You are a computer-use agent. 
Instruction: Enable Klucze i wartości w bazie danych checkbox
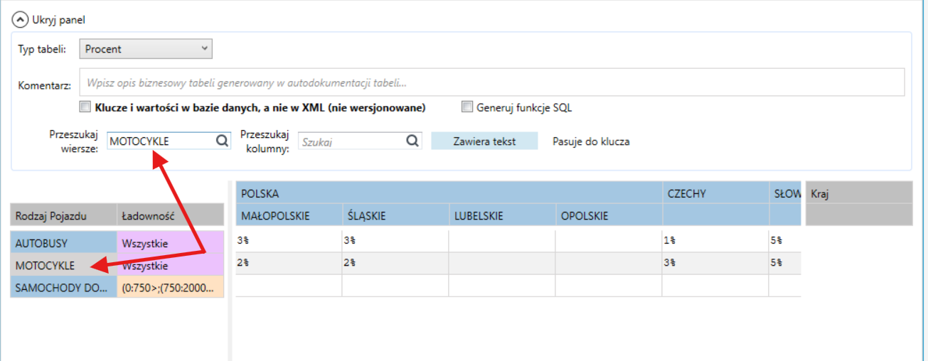point(85,107)
